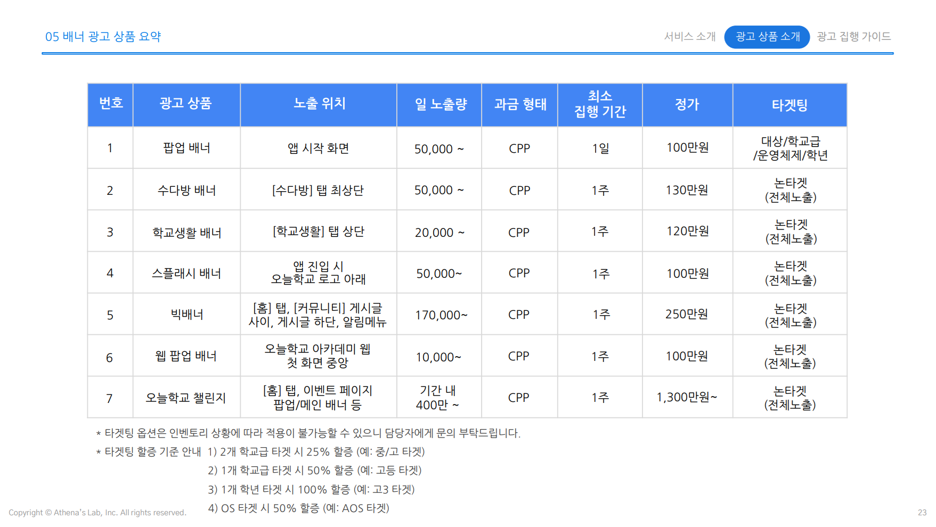The width and height of the screenshot is (936, 527).
Task: Select the 1,300만원~ price cell
Action: pyautogui.click(x=687, y=398)
